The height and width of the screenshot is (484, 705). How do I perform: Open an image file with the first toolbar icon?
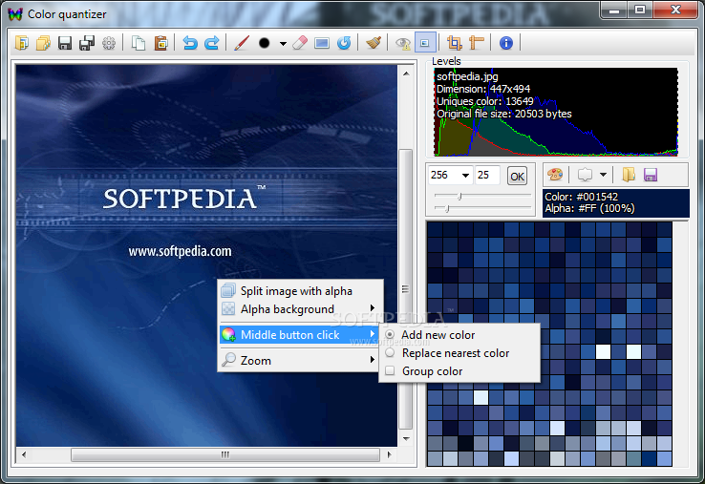[22, 43]
